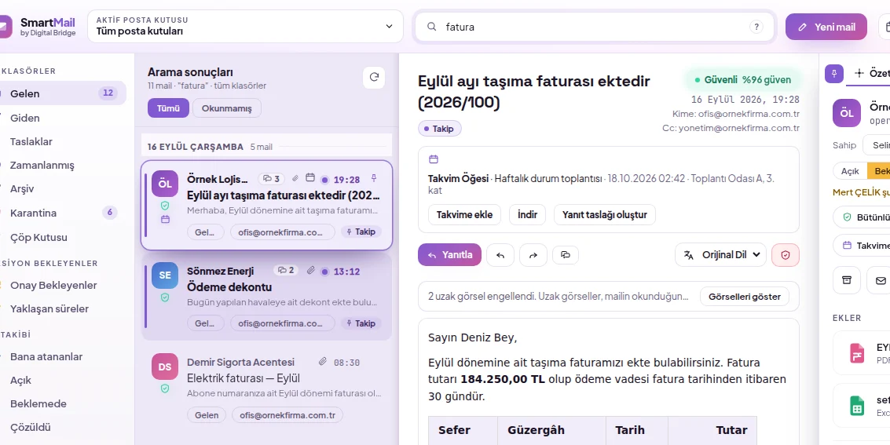
Task: Click the archive box icon in right panel
Action: [847, 280]
